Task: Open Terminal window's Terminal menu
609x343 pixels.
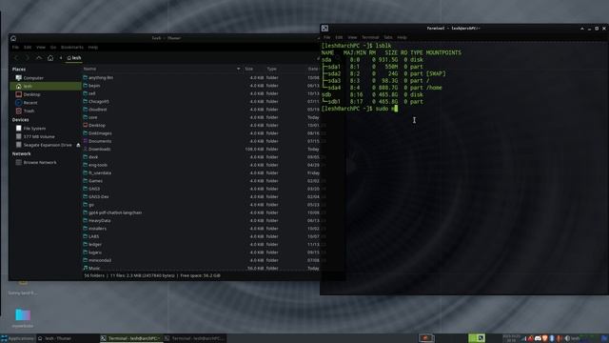Action: 370,37
